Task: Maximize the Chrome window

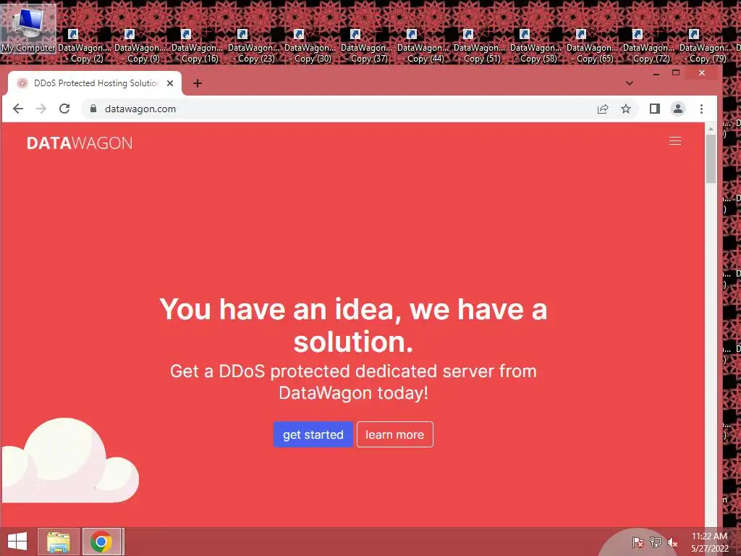Action: tap(676, 73)
